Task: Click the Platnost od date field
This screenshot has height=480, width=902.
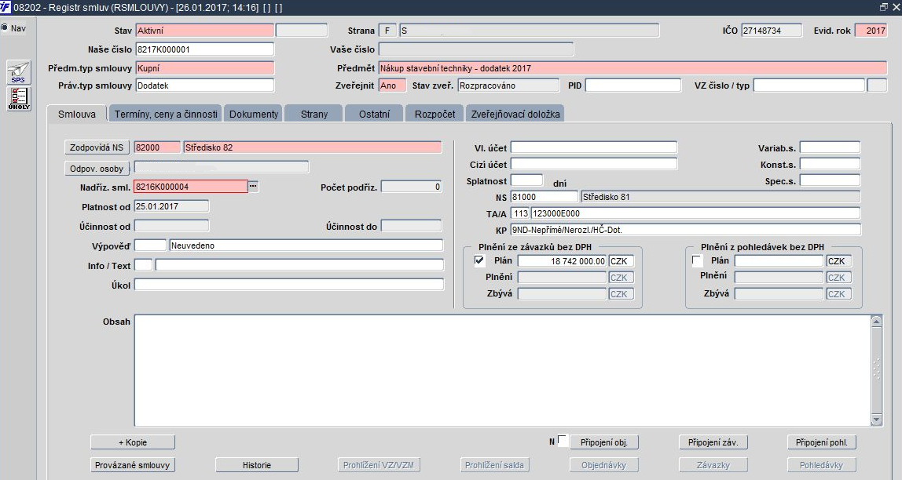Action: [171, 206]
